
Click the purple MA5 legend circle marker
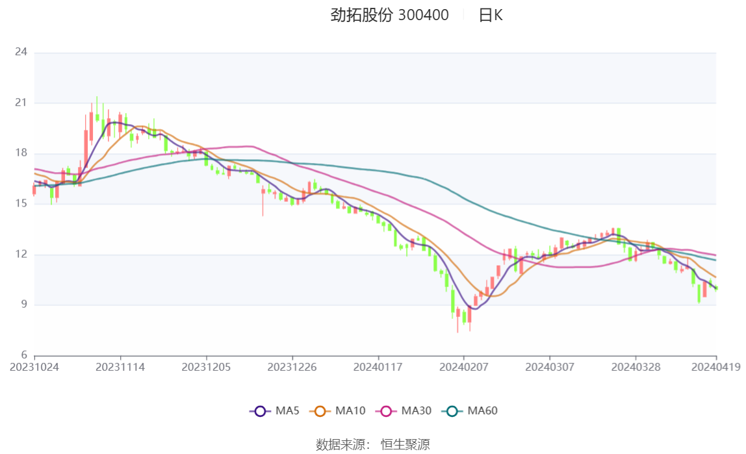(x=260, y=410)
